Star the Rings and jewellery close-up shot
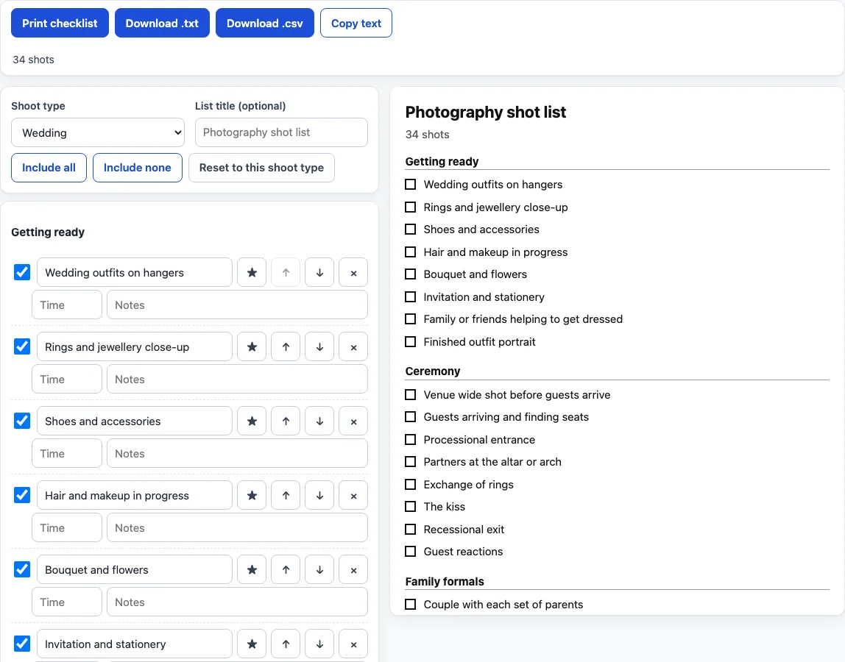This screenshot has width=845, height=662. (x=252, y=347)
